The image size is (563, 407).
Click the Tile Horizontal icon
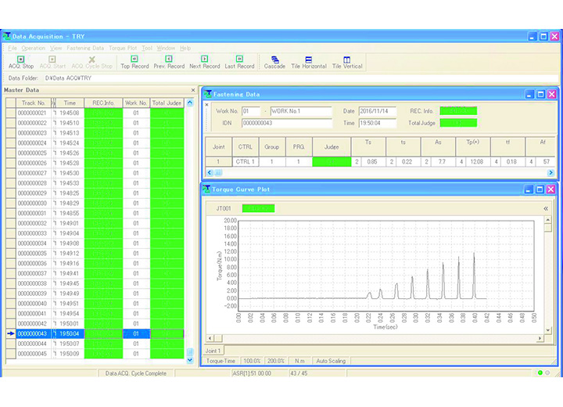pos(308,62)
